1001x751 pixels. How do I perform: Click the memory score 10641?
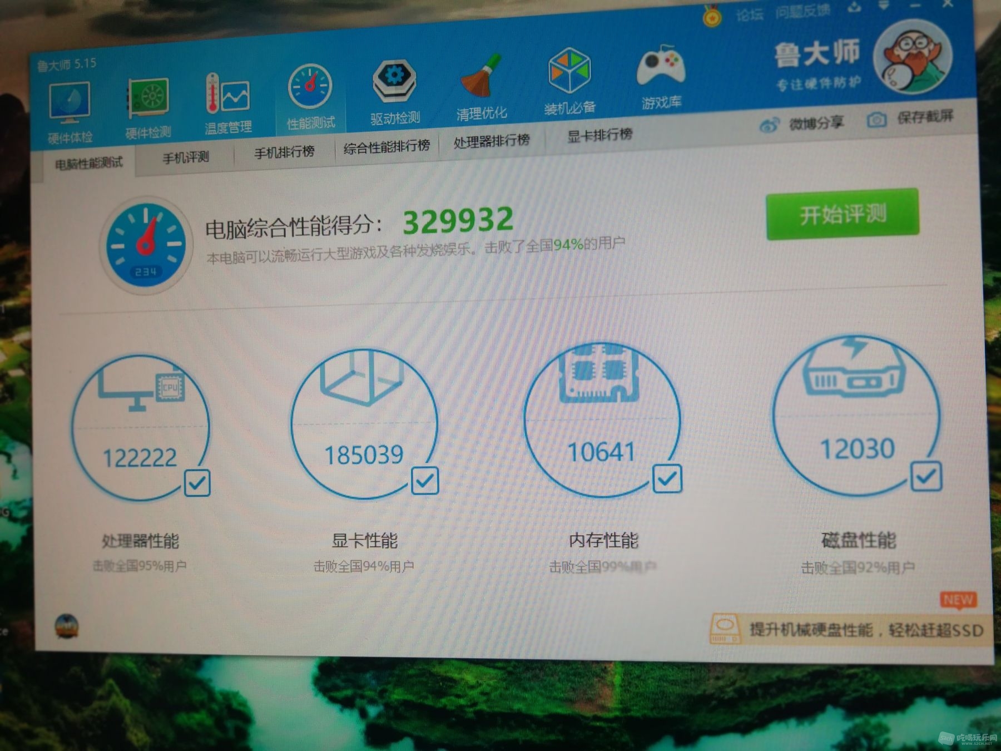(x=601, y=452)
